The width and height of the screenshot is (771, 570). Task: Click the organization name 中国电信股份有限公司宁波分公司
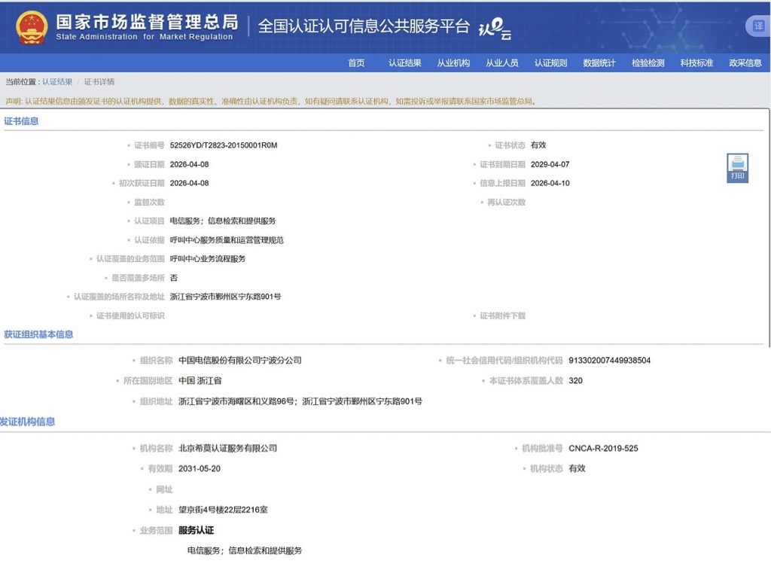pos(240,361)
